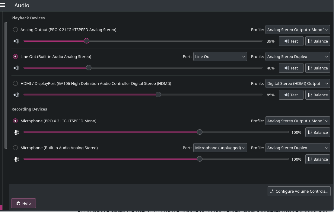Mute the HDMI / DisplayPort speaker icon
Viewport: 334px width, 212px height.
(17, 95)
